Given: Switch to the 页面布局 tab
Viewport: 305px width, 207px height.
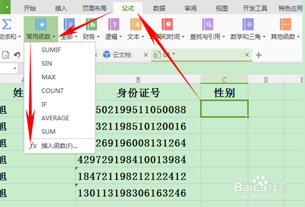Looking at the screenshot, I should click(x=94, y=8).
